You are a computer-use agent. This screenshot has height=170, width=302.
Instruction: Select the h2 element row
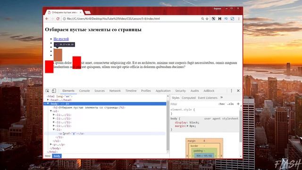tap(105, 107)
